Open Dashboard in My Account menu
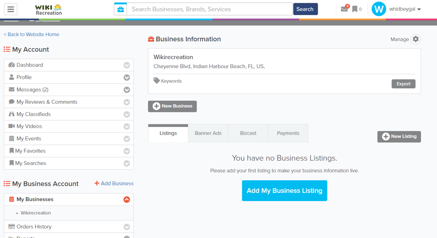 69,65
